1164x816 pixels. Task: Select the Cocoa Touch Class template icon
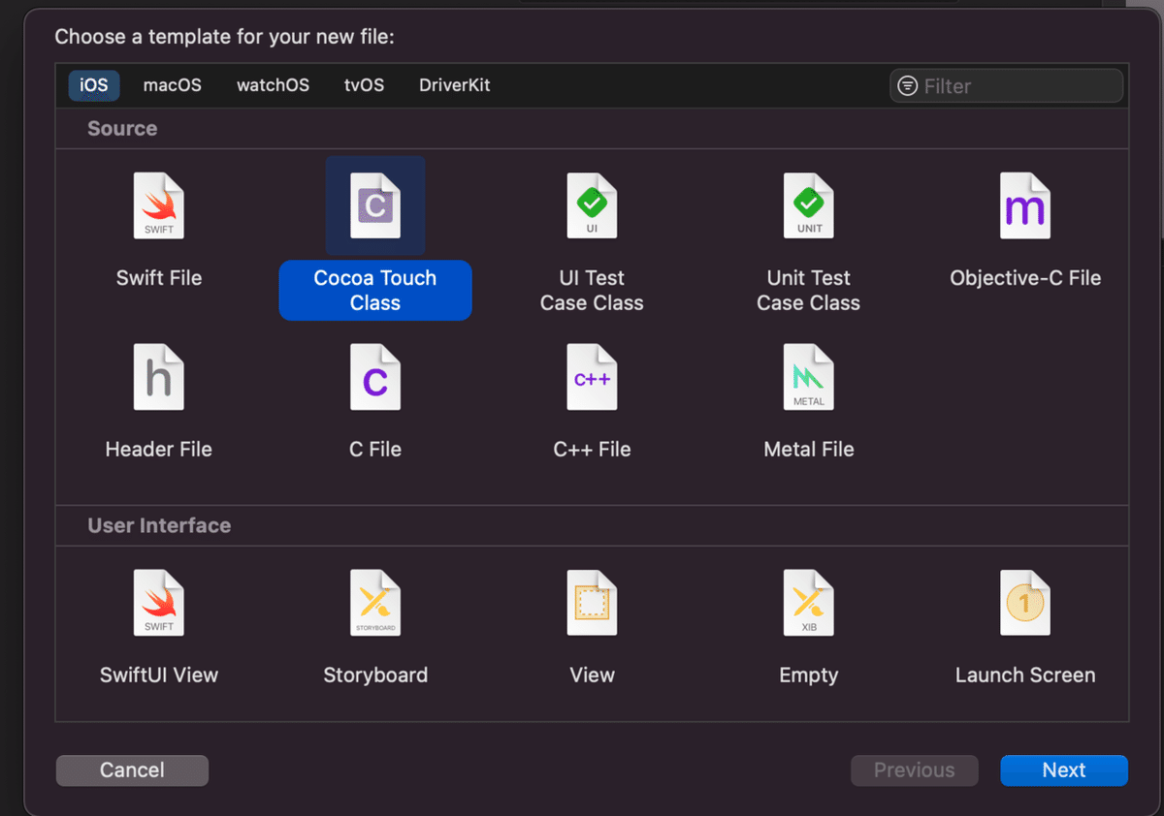[x=375, y=205]
